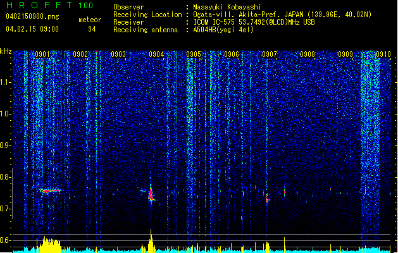Select the meteor count value 34

click(92, 29)
